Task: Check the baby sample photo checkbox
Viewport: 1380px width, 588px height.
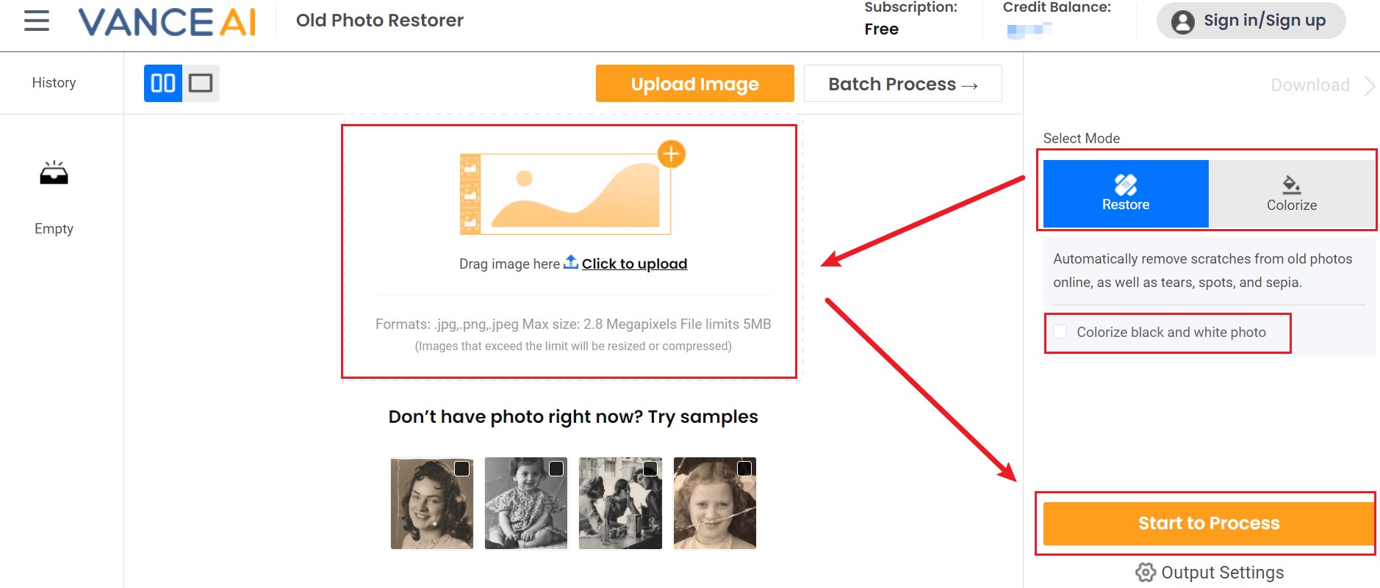Action: 556,468
